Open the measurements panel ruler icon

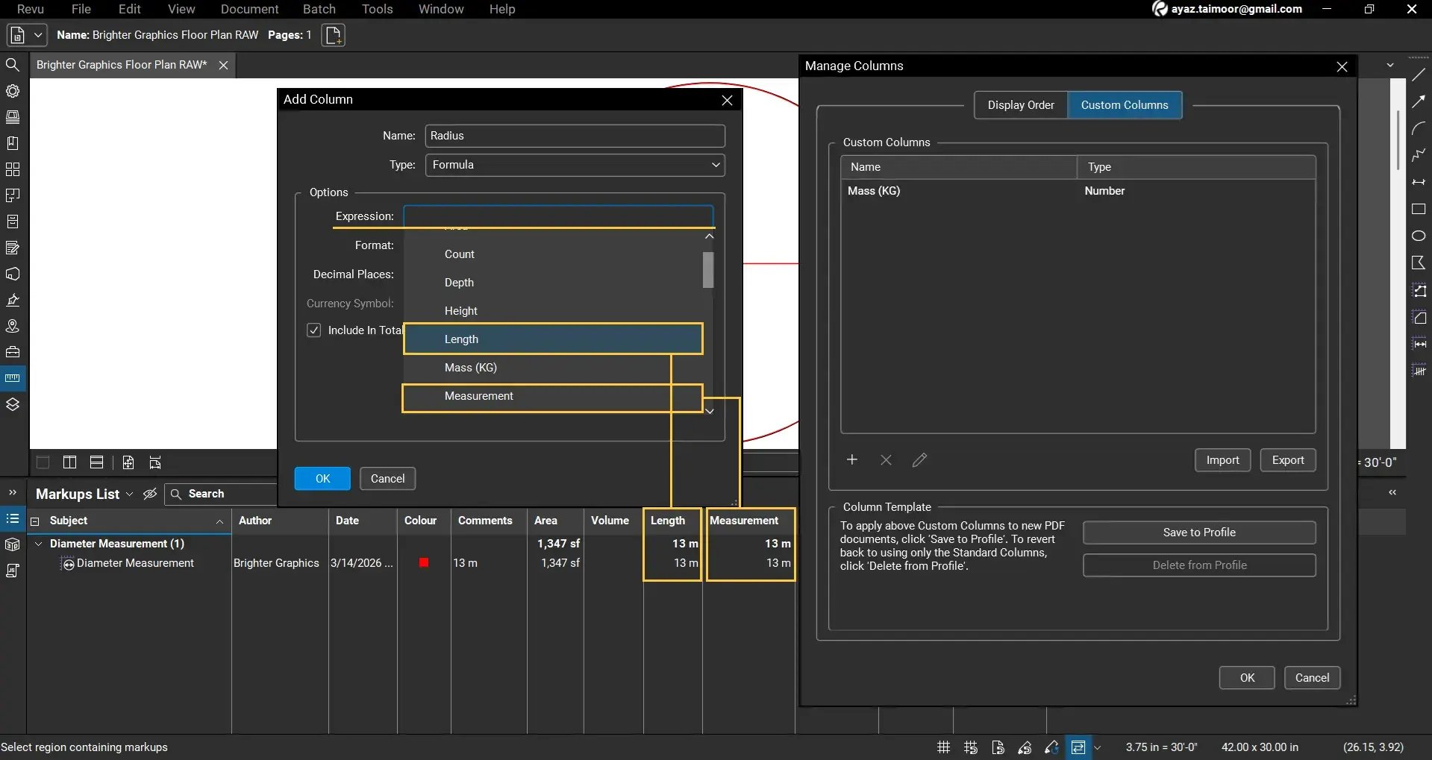tap(13, 378)
